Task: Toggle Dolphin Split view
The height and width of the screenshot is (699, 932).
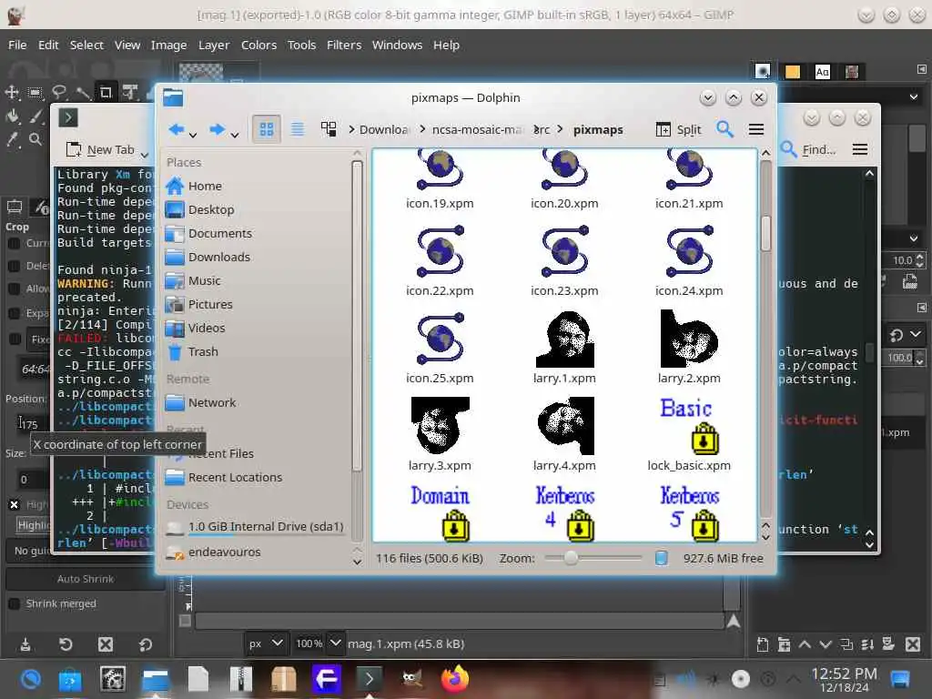Action: click(x=678, y=129)
